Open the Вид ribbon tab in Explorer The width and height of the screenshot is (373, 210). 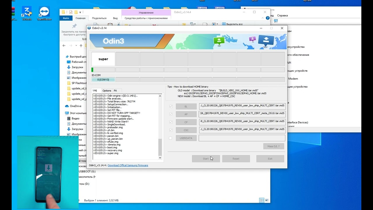[x=115, y=18]
